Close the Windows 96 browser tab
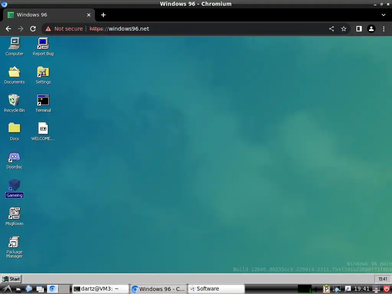The height and width of the screenshot is (294, 392). 89,15
